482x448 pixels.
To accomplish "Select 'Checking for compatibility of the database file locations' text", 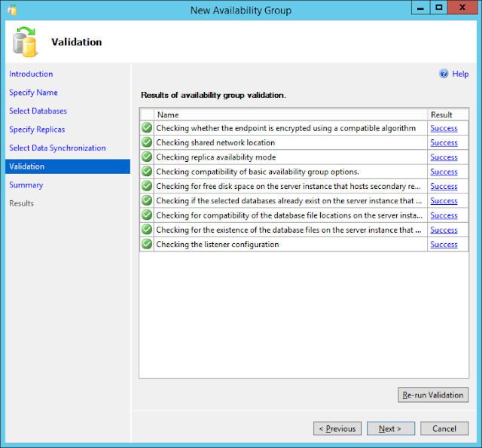I will [289, 215].
